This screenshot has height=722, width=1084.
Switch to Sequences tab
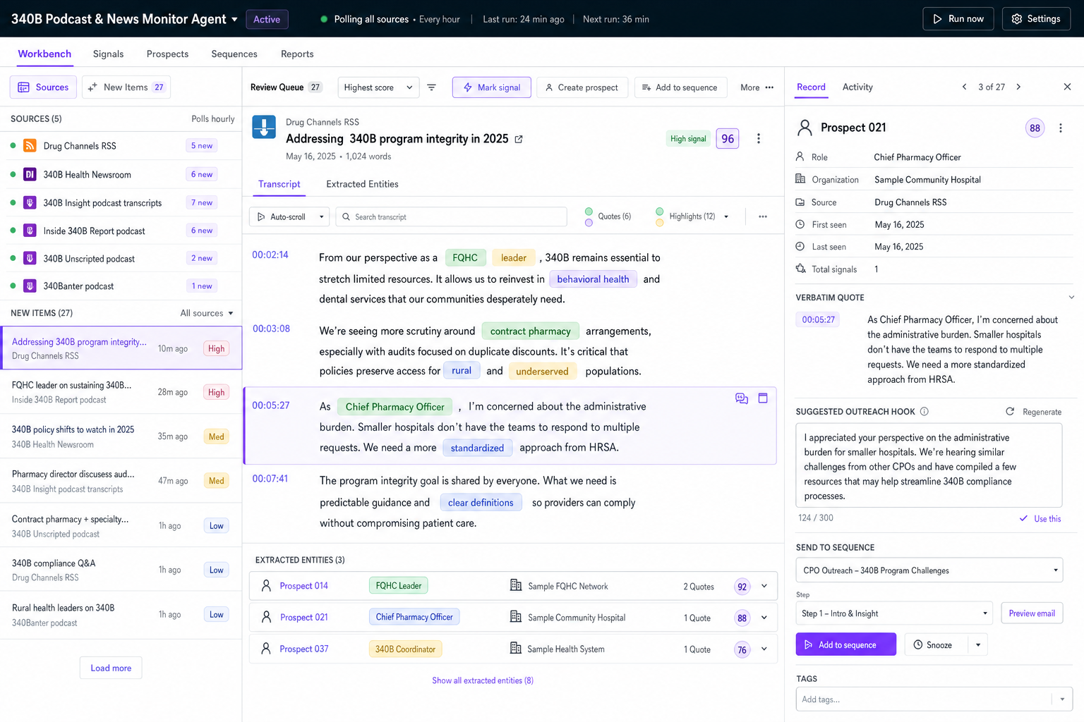coord(234,54)
